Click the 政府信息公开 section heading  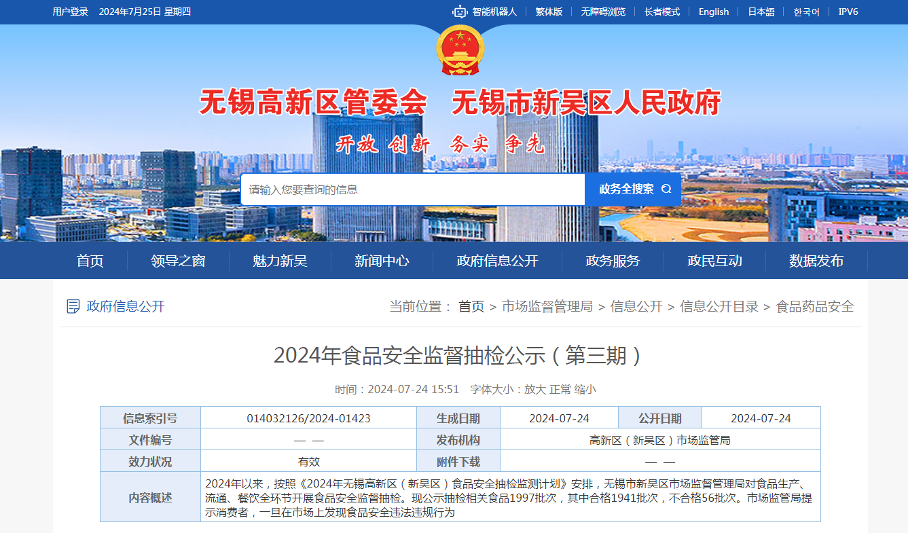(x=126, y=306)
